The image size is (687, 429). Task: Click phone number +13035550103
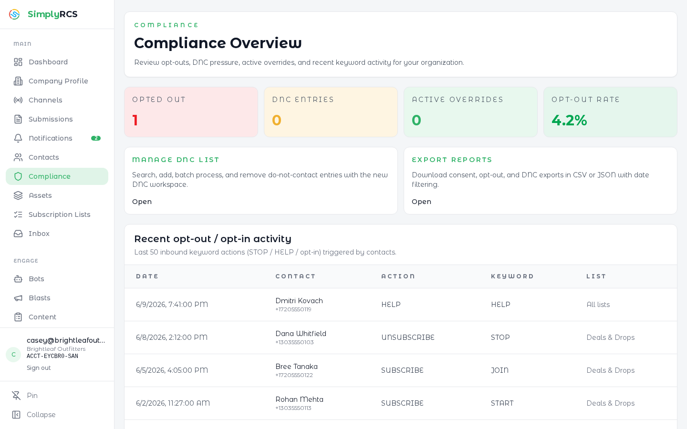tap(294, 342)
